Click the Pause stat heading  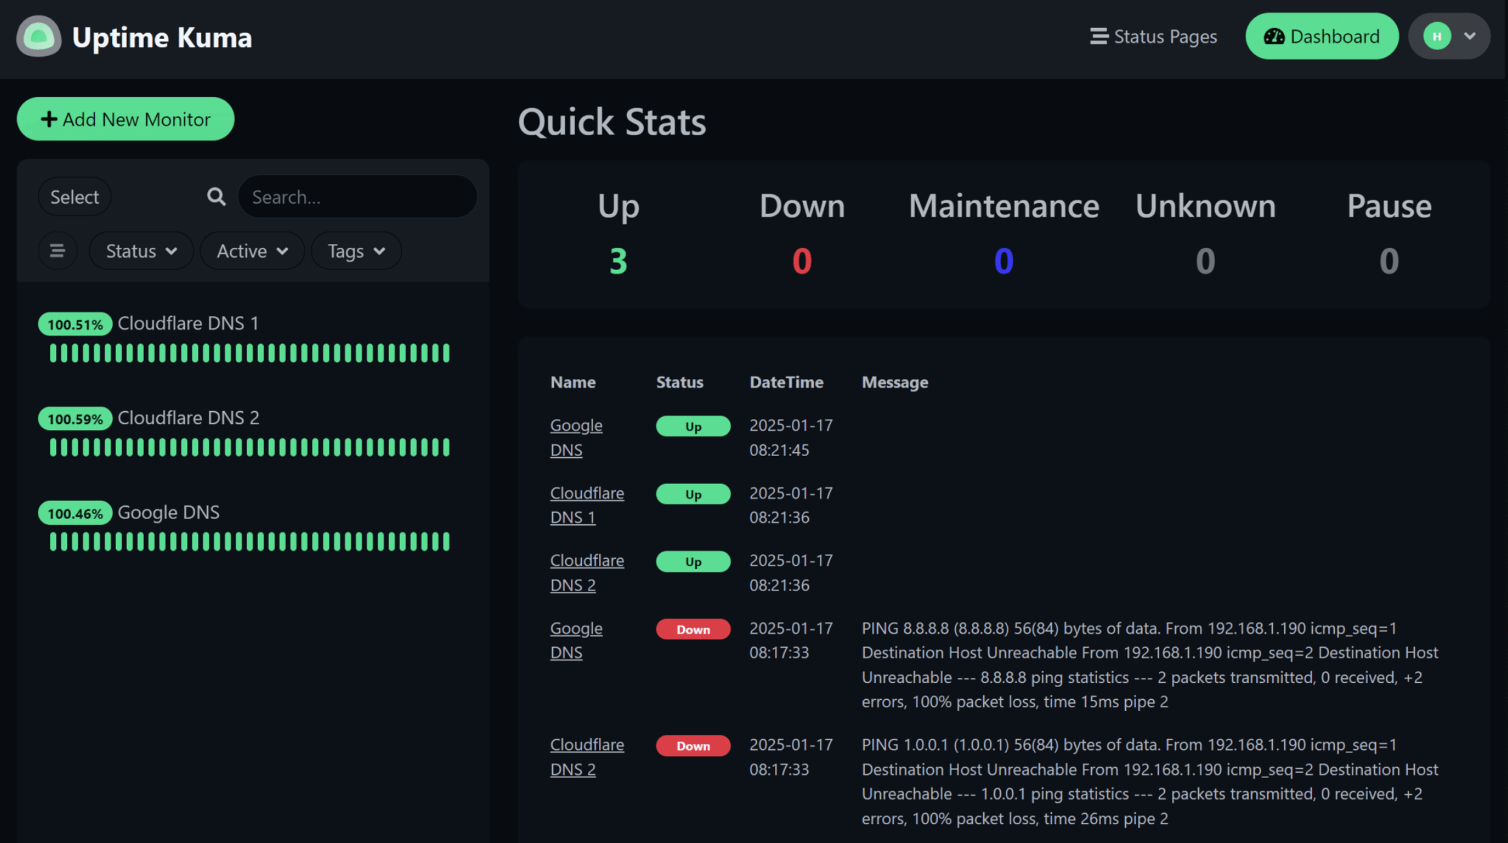tap(1389, 206)
